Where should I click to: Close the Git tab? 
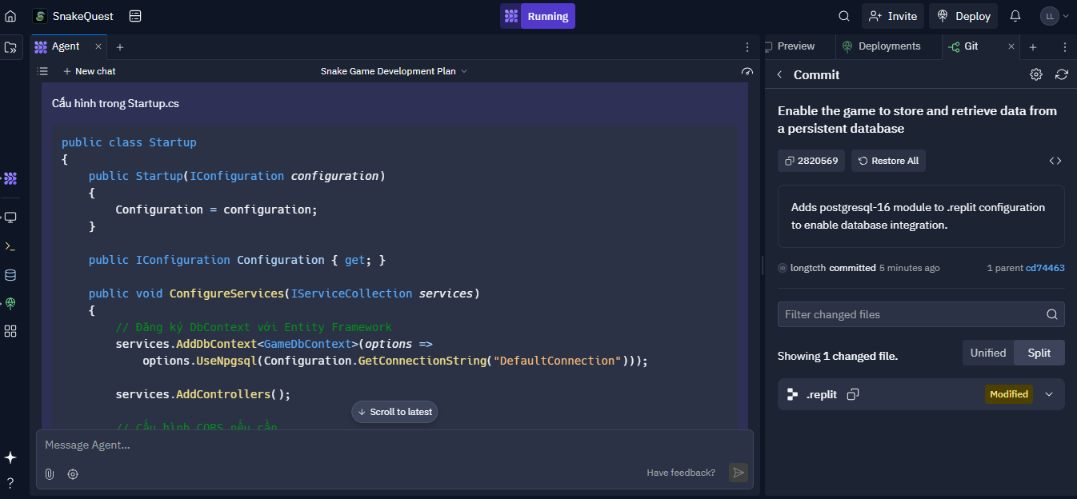1011,46
